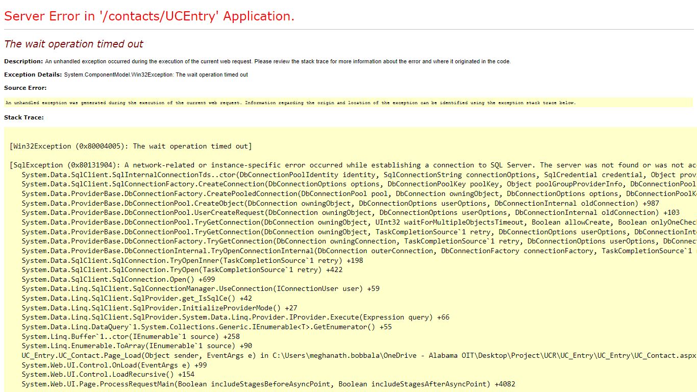This screenshot has width=697, height=392.
Task: Click the '[Win32Exception (0x80004005)' stack line
Action: [x=131, y=146]
